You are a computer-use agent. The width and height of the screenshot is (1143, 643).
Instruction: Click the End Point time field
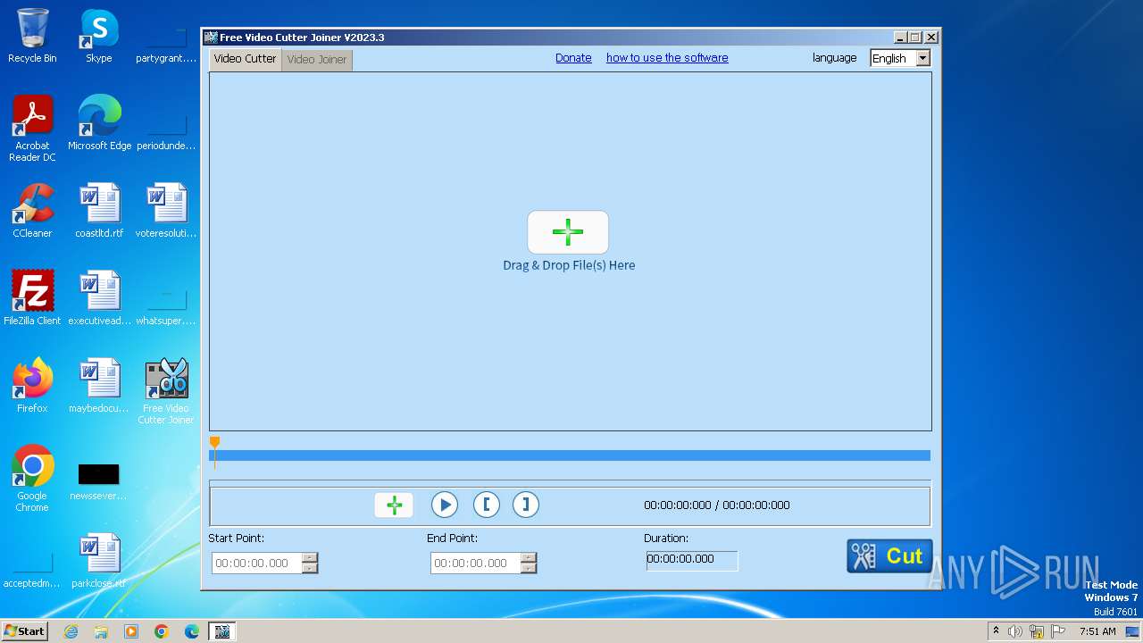click(x=476, y=564)
